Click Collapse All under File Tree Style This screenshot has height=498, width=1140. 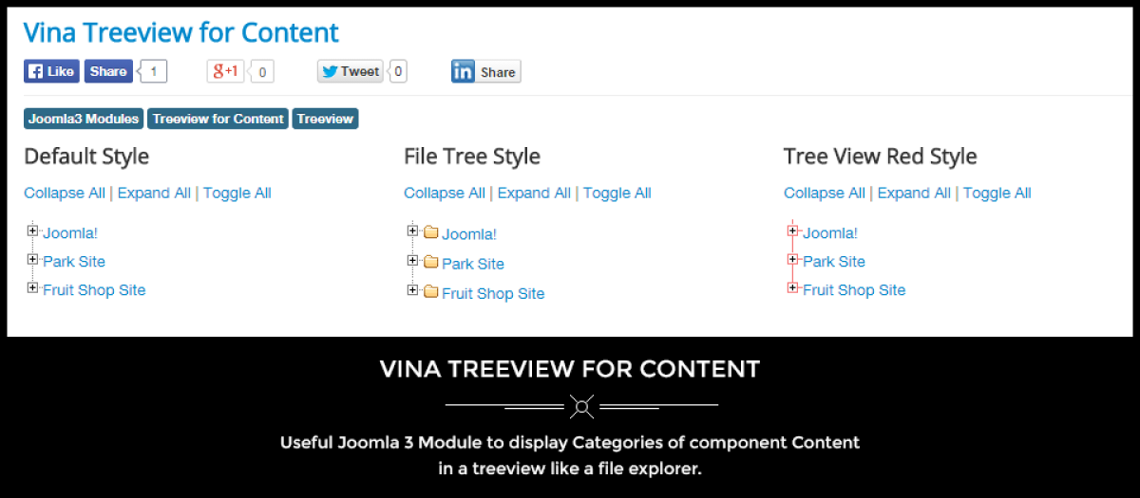point(445,193)
